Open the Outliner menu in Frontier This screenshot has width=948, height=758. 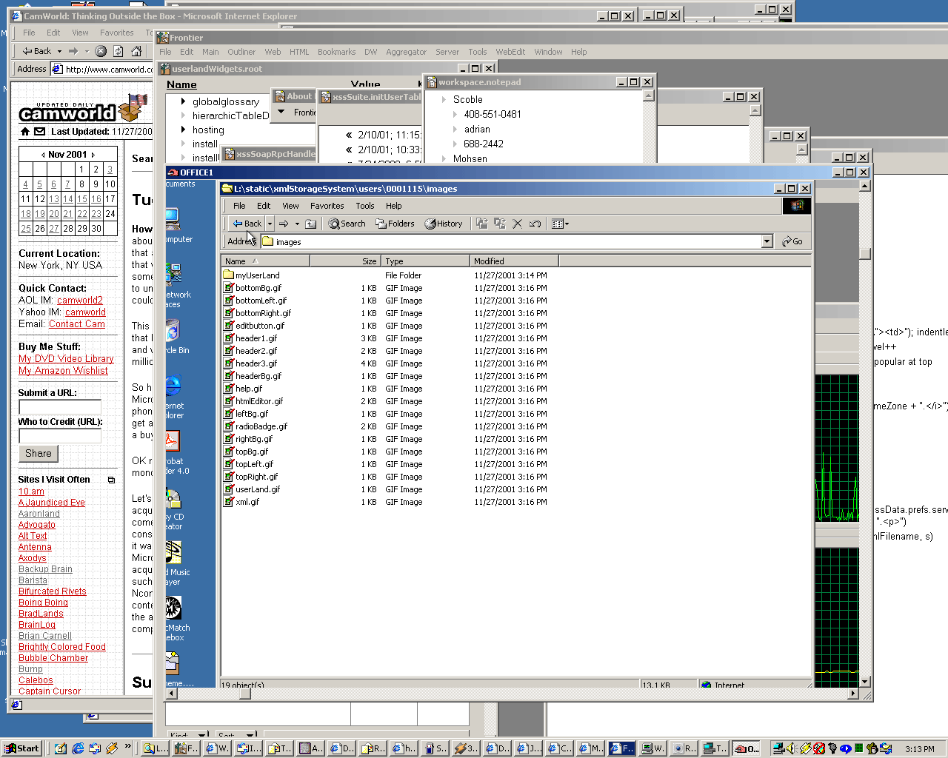coord(241,52)
